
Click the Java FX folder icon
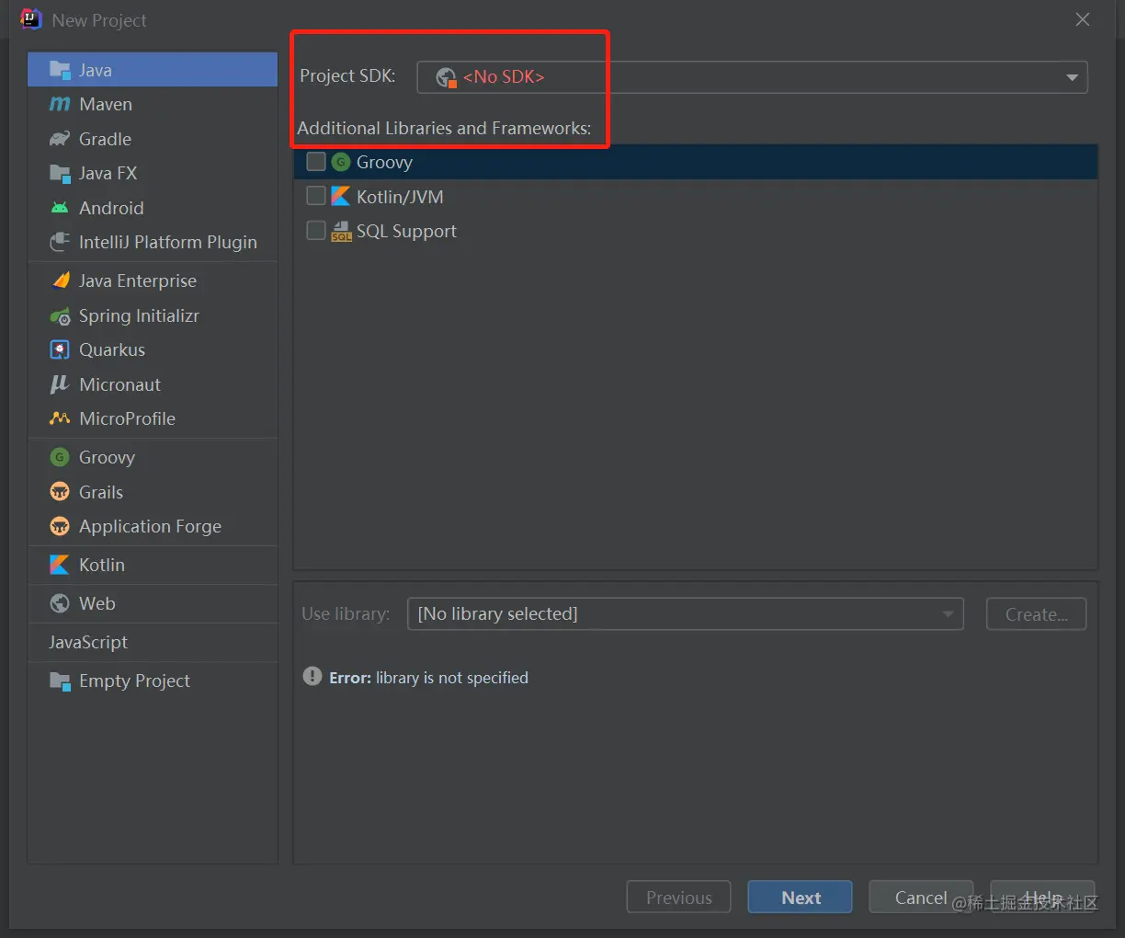click(x=60, y=174)
